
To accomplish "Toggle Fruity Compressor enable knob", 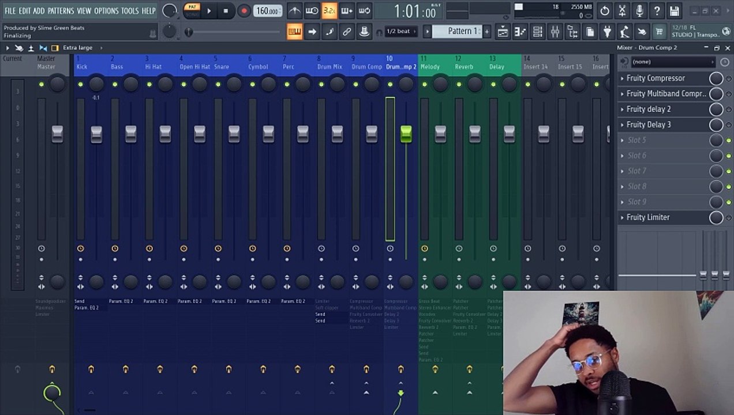I will (x=716, y=78).
